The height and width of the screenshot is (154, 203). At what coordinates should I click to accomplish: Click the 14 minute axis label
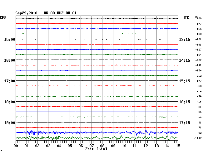click(x=167, y=146)
